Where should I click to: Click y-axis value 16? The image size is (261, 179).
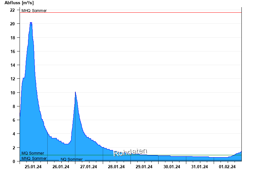[x=12, y=51]
